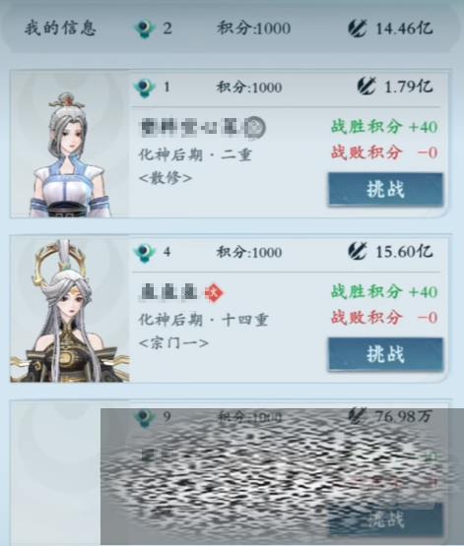Screen dimensions: 464x546
Task: Click the red diamond badge beside second opponent's name
Action: 214,293
